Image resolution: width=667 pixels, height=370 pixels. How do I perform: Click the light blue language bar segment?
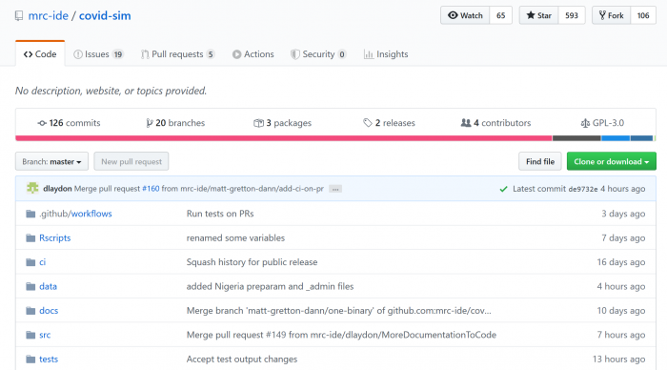tap(616, 138)
